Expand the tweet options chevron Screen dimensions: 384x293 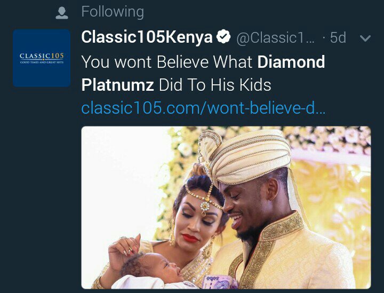coord(365,38)
